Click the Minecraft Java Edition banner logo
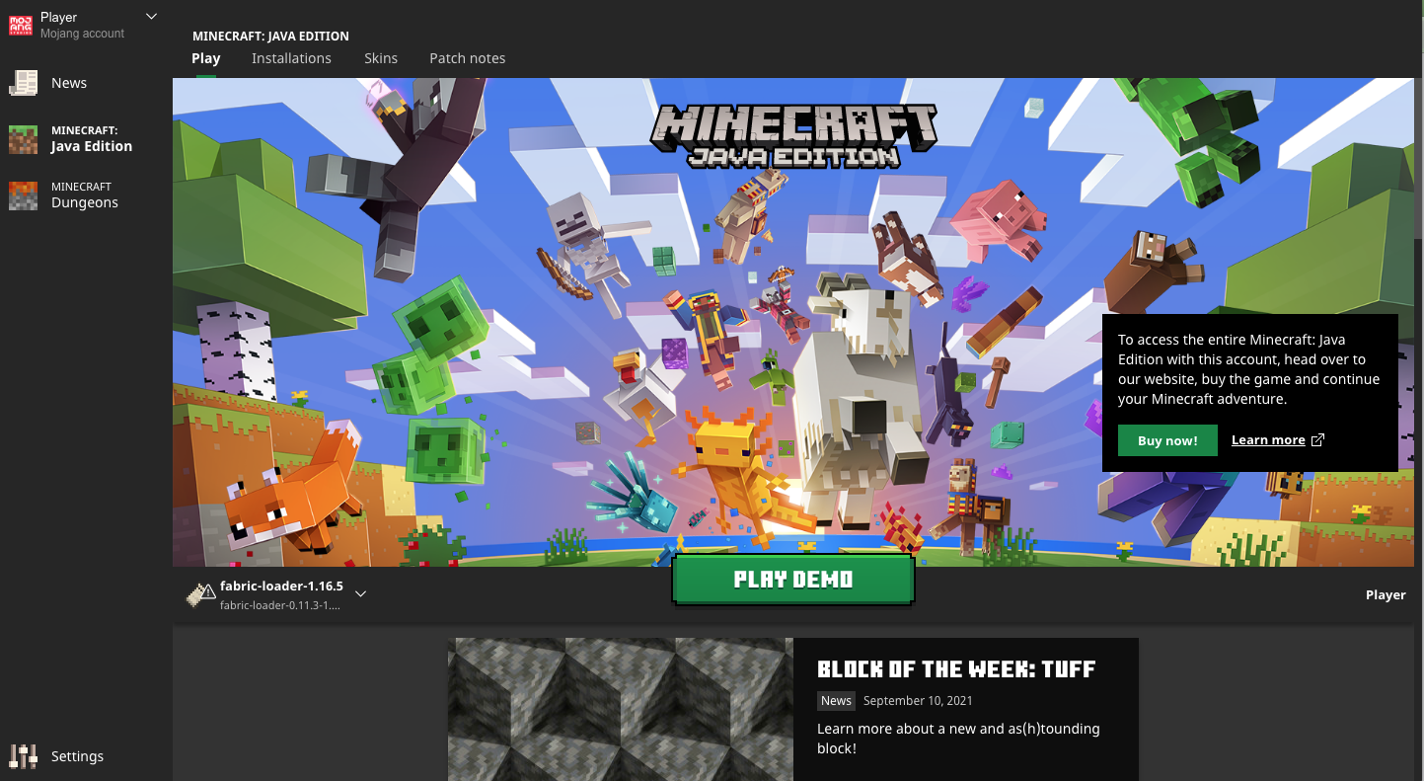Viewport: 1424px width, 781px height. coord(793,135)
